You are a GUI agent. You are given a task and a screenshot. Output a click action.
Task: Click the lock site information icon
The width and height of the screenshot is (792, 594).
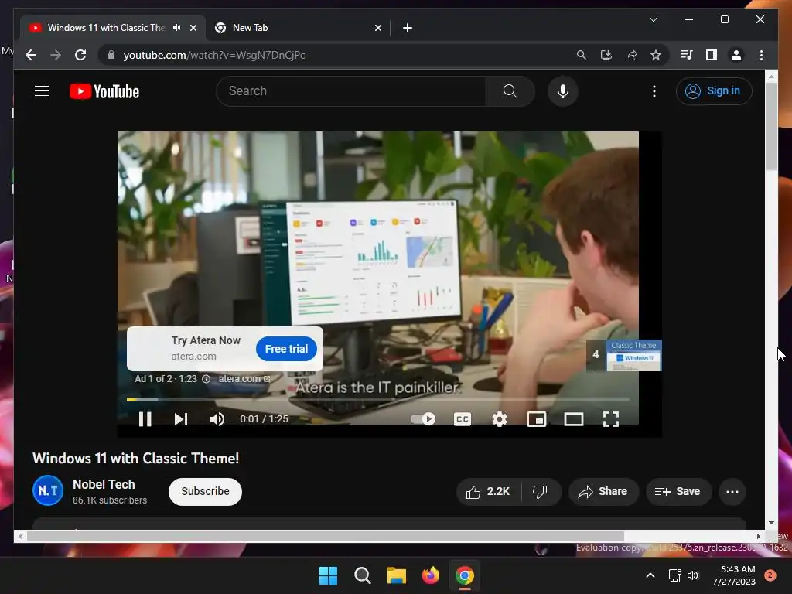(x=111, y=55)
